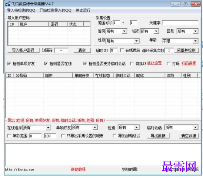Open the 单项好友 export dropdown
Screen dimensions: 203x178
[x=85, y=128]
